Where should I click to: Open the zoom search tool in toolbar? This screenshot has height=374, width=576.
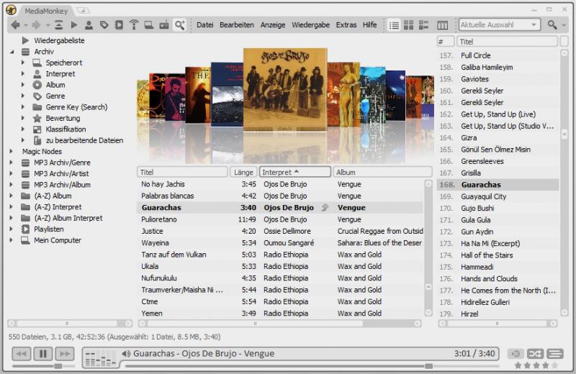(179, 24)
